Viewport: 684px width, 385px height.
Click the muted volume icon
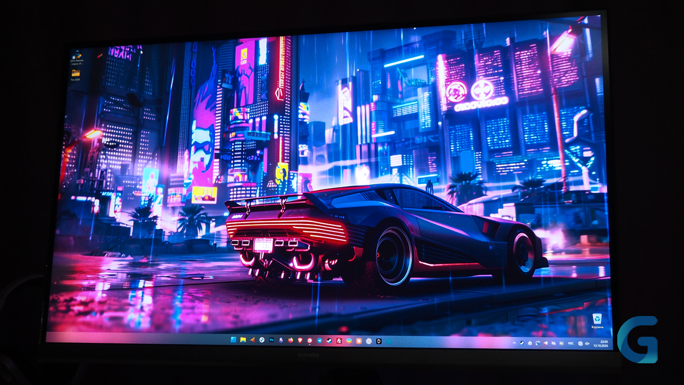click(588, 344)
